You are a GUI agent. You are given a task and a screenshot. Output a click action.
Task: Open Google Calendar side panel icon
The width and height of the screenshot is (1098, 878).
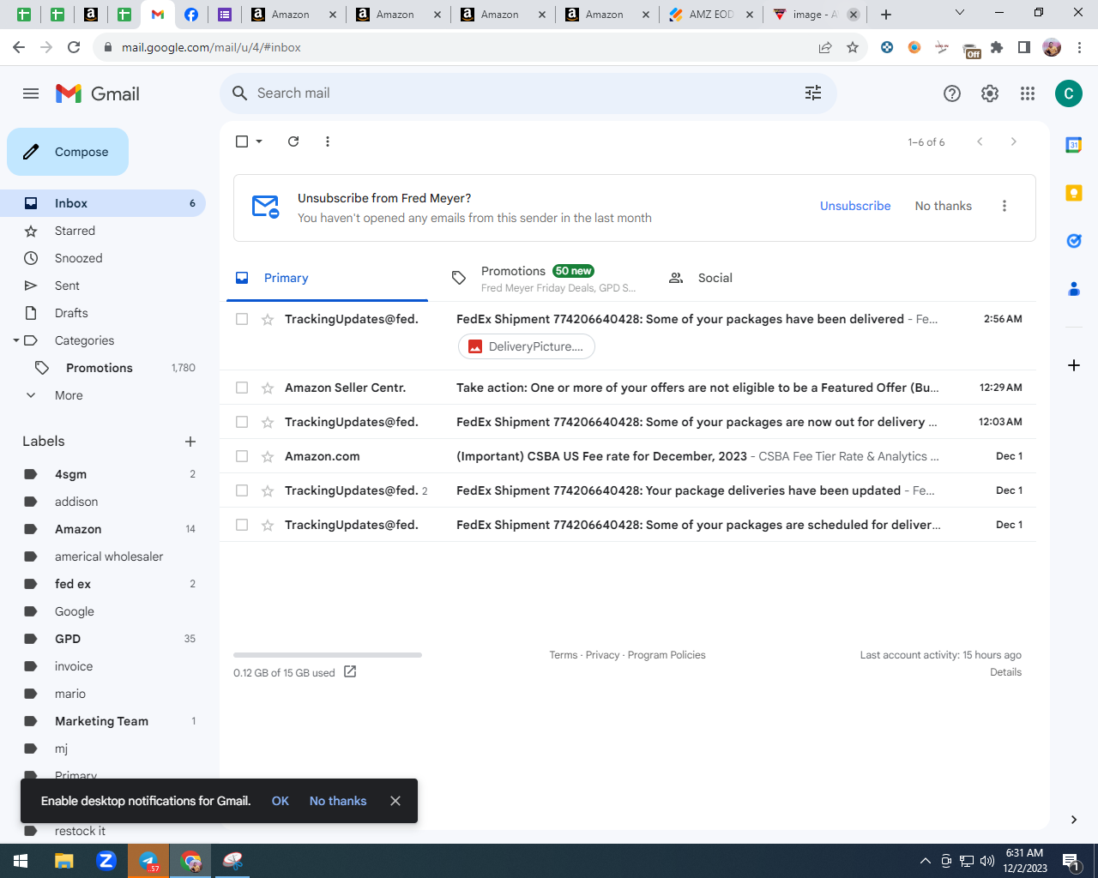[x=1074, y=145]
